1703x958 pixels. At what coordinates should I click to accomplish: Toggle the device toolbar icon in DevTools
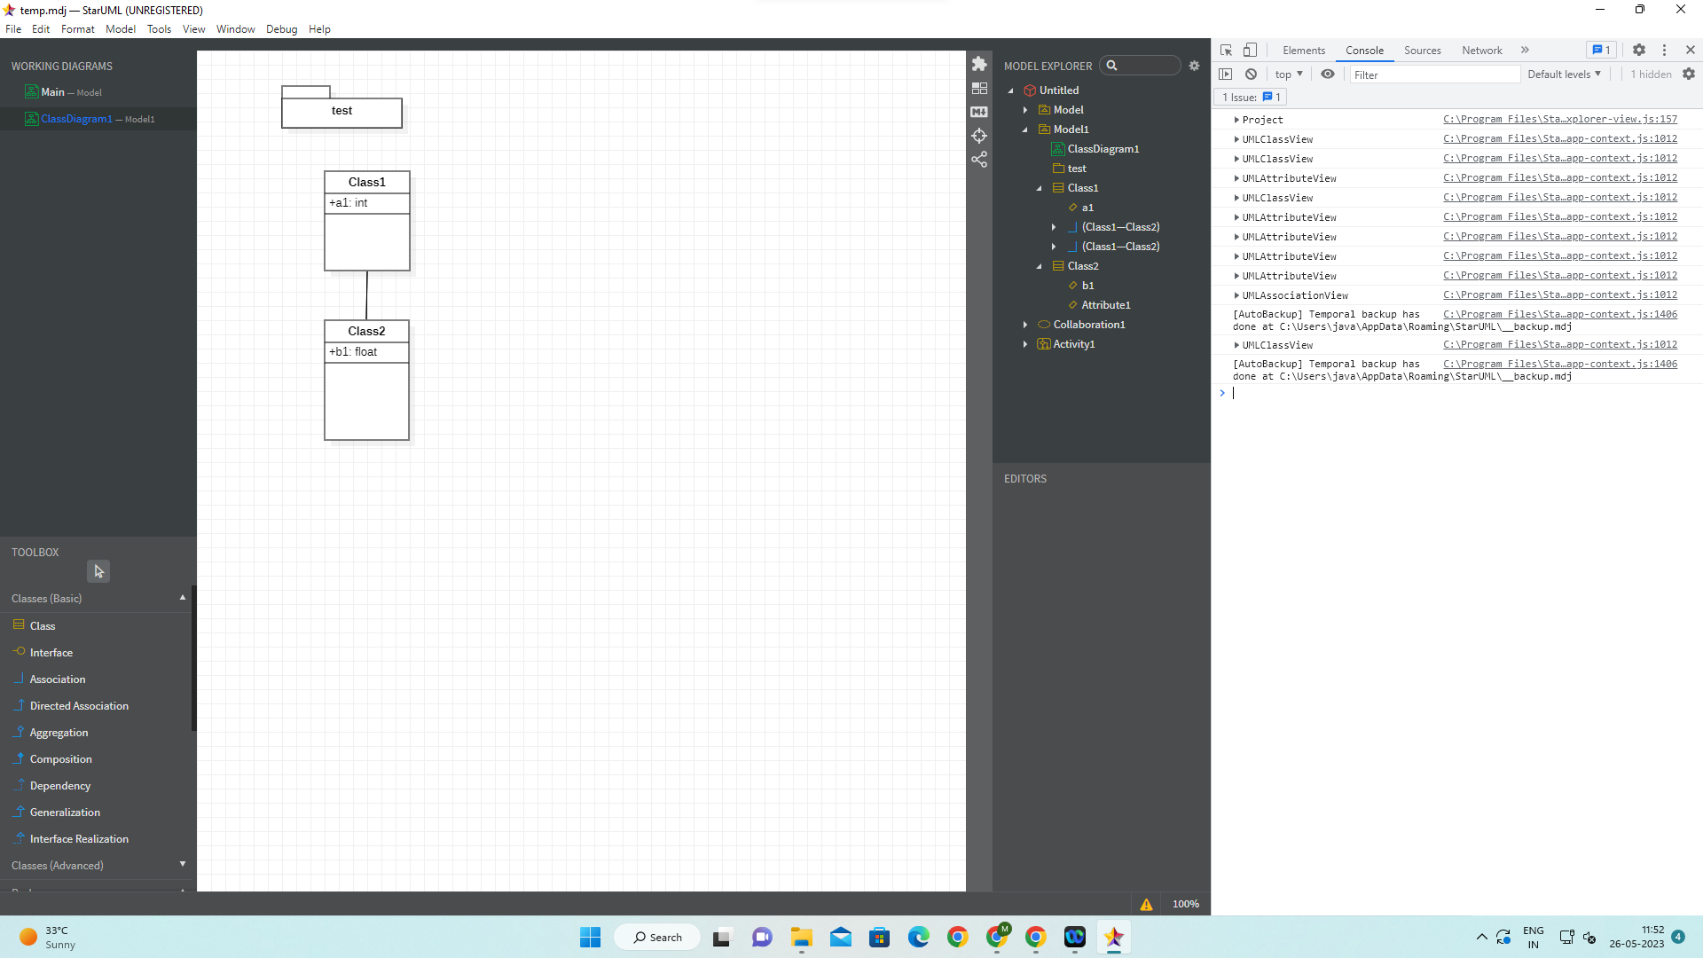click(1250, 51)
